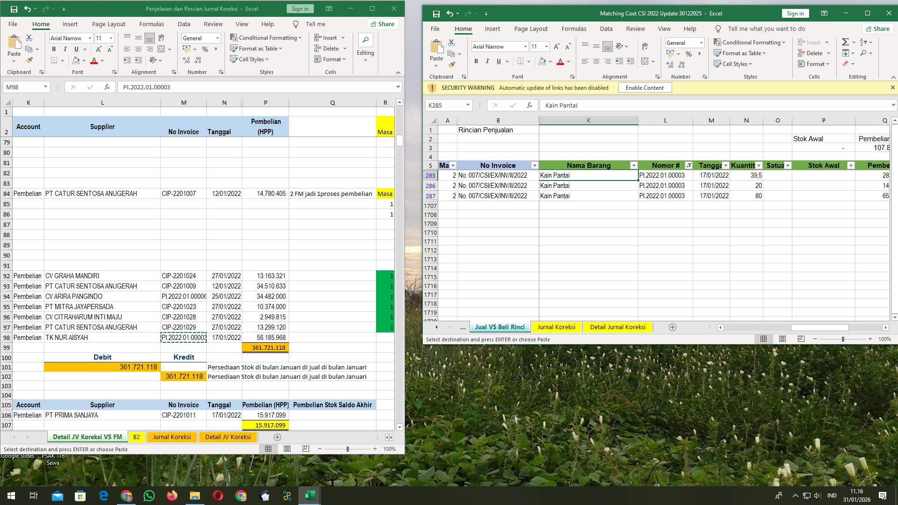Open the Fill Color dropdown arrow
Image resolution: width=898 pixels, height=505 pixels.
pyautogui.click(x=84, y=60)
